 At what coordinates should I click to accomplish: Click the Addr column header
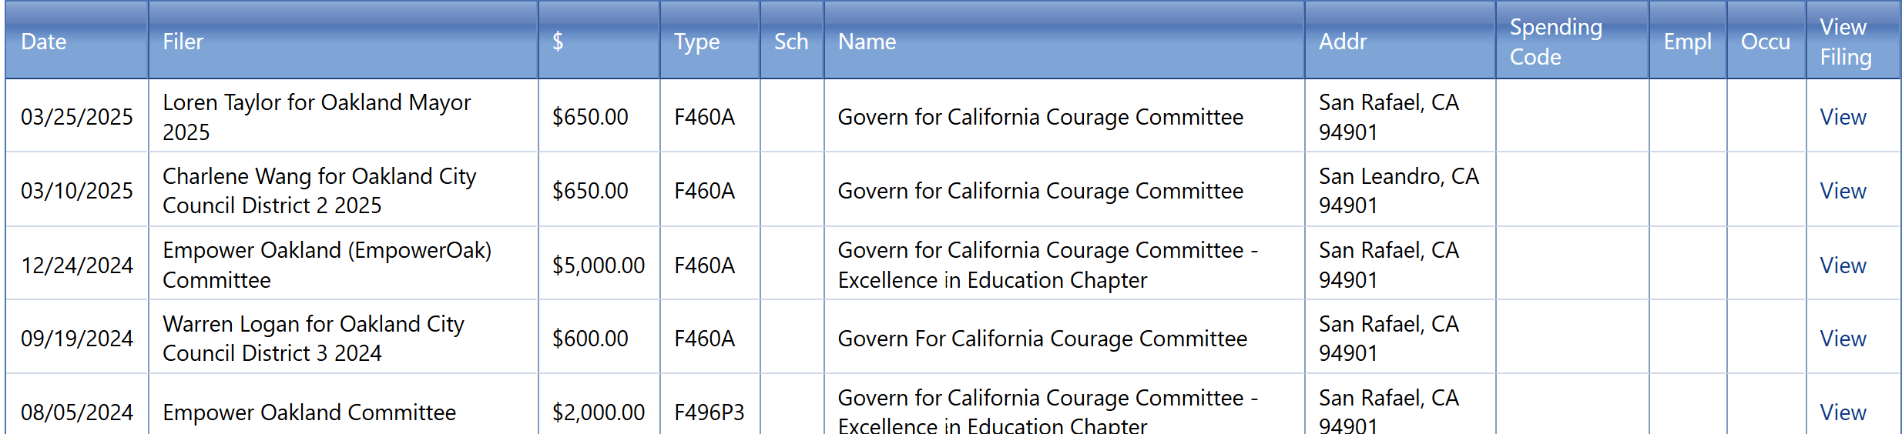(1343, 42)
